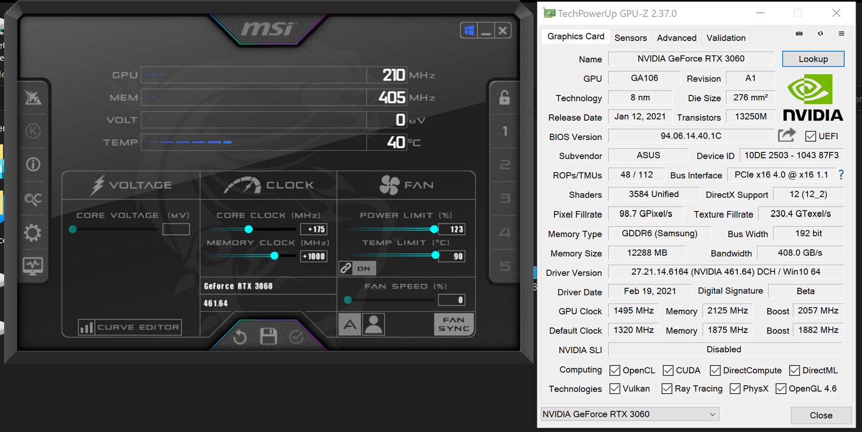Apply settings with the checkmark icon
This screenshot has width=862, height=432.
click(x=296, y=337)
